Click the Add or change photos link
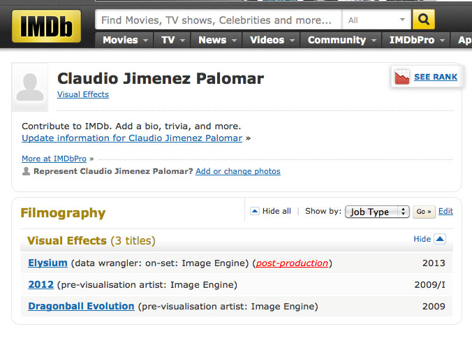Screen dimensions: 472x350 coord(237,171)
